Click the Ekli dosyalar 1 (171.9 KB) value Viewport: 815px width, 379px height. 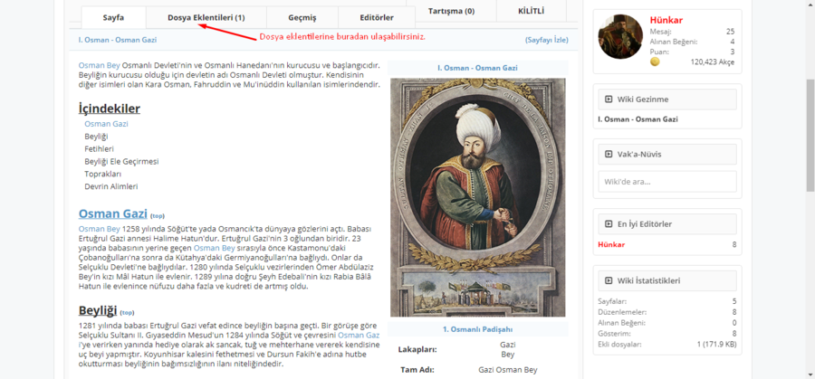[716, 344]
